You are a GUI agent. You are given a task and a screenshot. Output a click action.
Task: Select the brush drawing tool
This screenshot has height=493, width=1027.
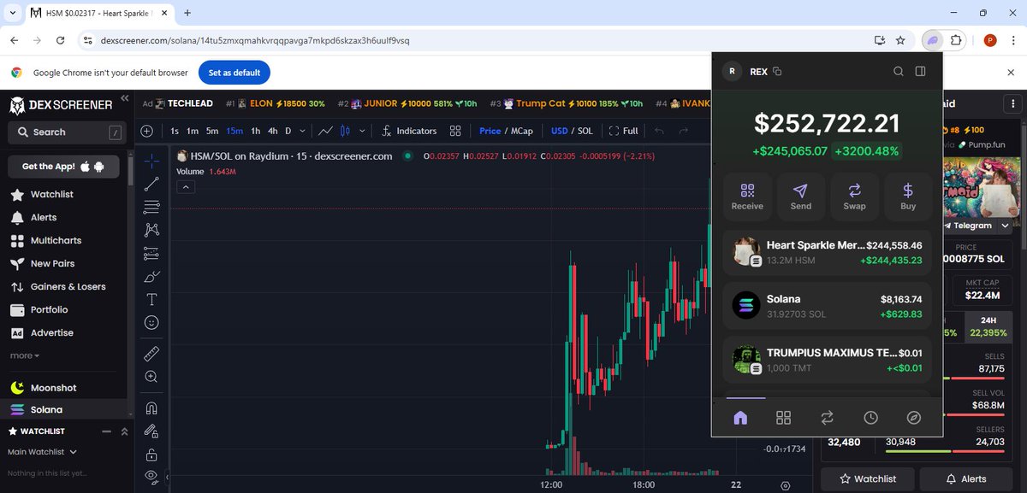[151, 276]
